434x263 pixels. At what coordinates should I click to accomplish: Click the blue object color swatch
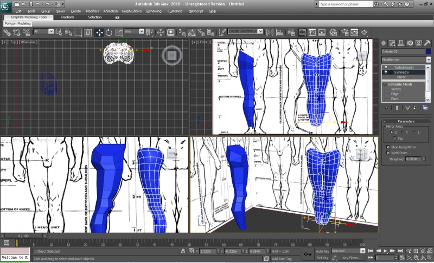(429, 51)
